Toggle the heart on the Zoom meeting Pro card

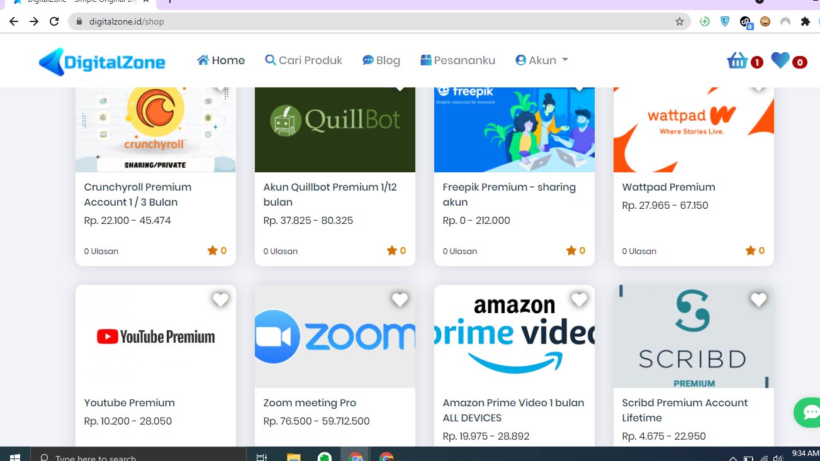[x=400, y=300]
